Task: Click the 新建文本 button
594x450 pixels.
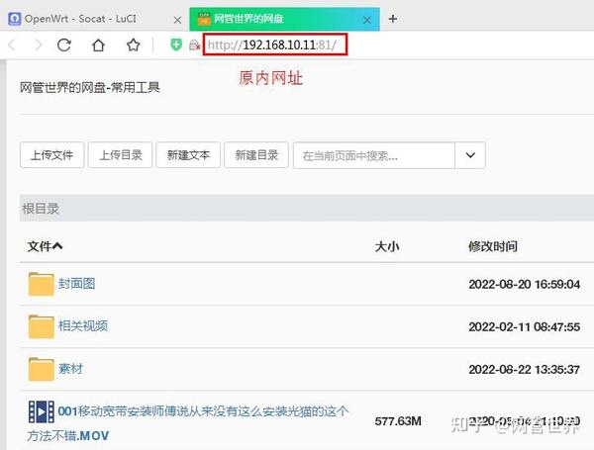Action: [x=188, y=155]
